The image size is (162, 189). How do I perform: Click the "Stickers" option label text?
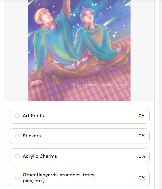pyautogui.click(x=32, y=136)
